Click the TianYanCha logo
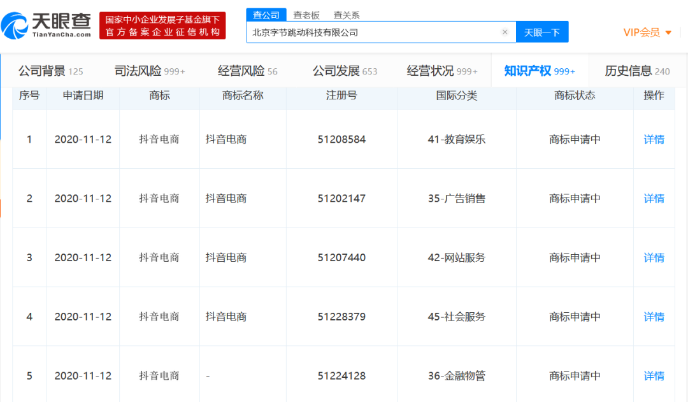 click(x=46, y=25)
